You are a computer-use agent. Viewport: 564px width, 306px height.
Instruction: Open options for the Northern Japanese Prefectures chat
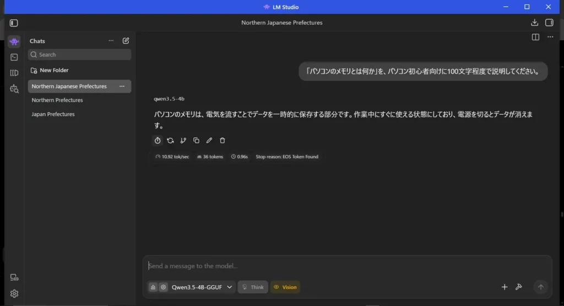pyautogui.click(x=122, y=86)
